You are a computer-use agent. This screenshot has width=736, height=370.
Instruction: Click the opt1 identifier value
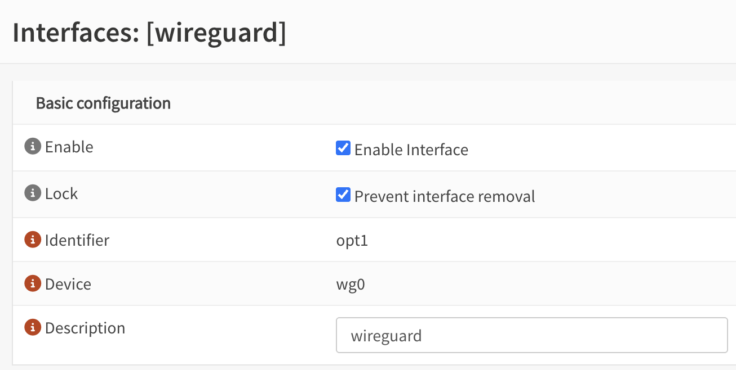pos(352,241)
